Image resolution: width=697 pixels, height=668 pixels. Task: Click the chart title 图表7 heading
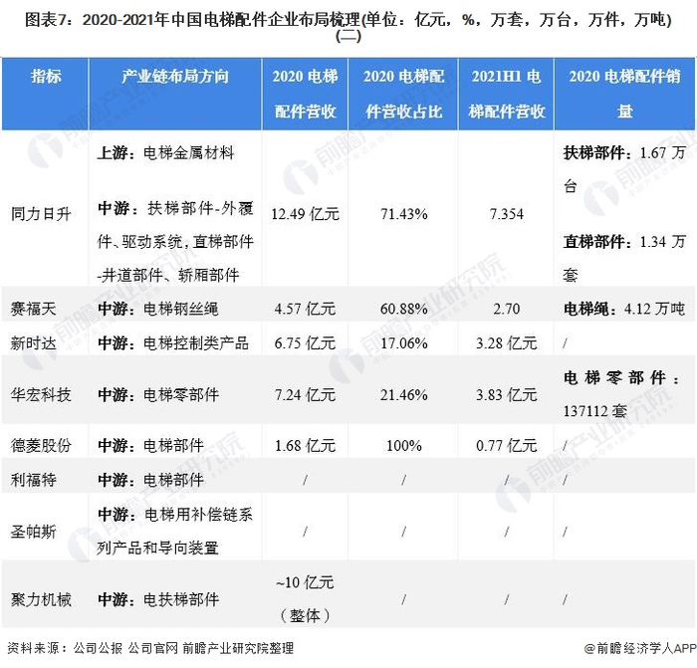click(348, 27)
